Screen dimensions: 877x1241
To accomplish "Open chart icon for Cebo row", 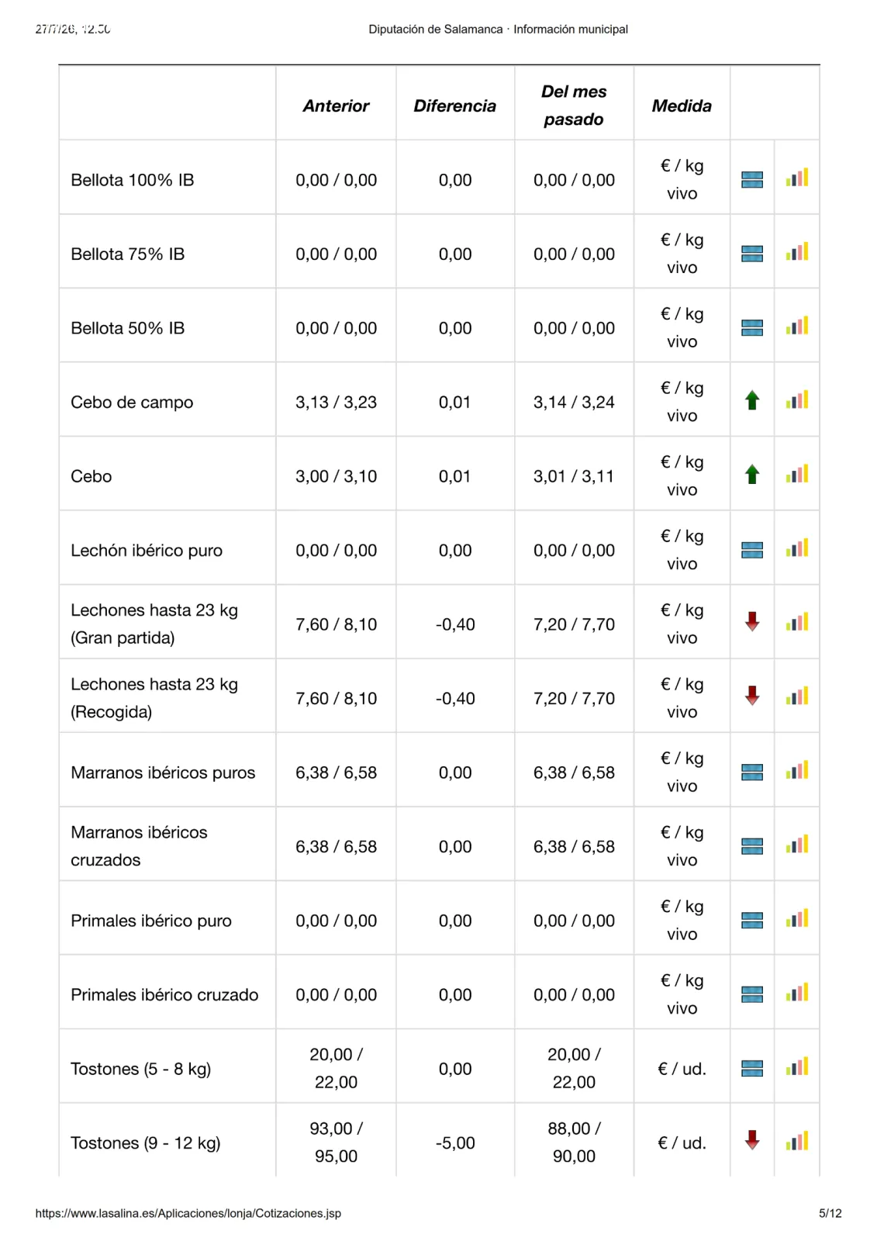I will click(x=796, y=475).
